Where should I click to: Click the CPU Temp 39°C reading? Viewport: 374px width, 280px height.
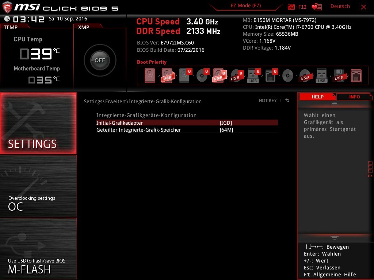tap(39, 54)
